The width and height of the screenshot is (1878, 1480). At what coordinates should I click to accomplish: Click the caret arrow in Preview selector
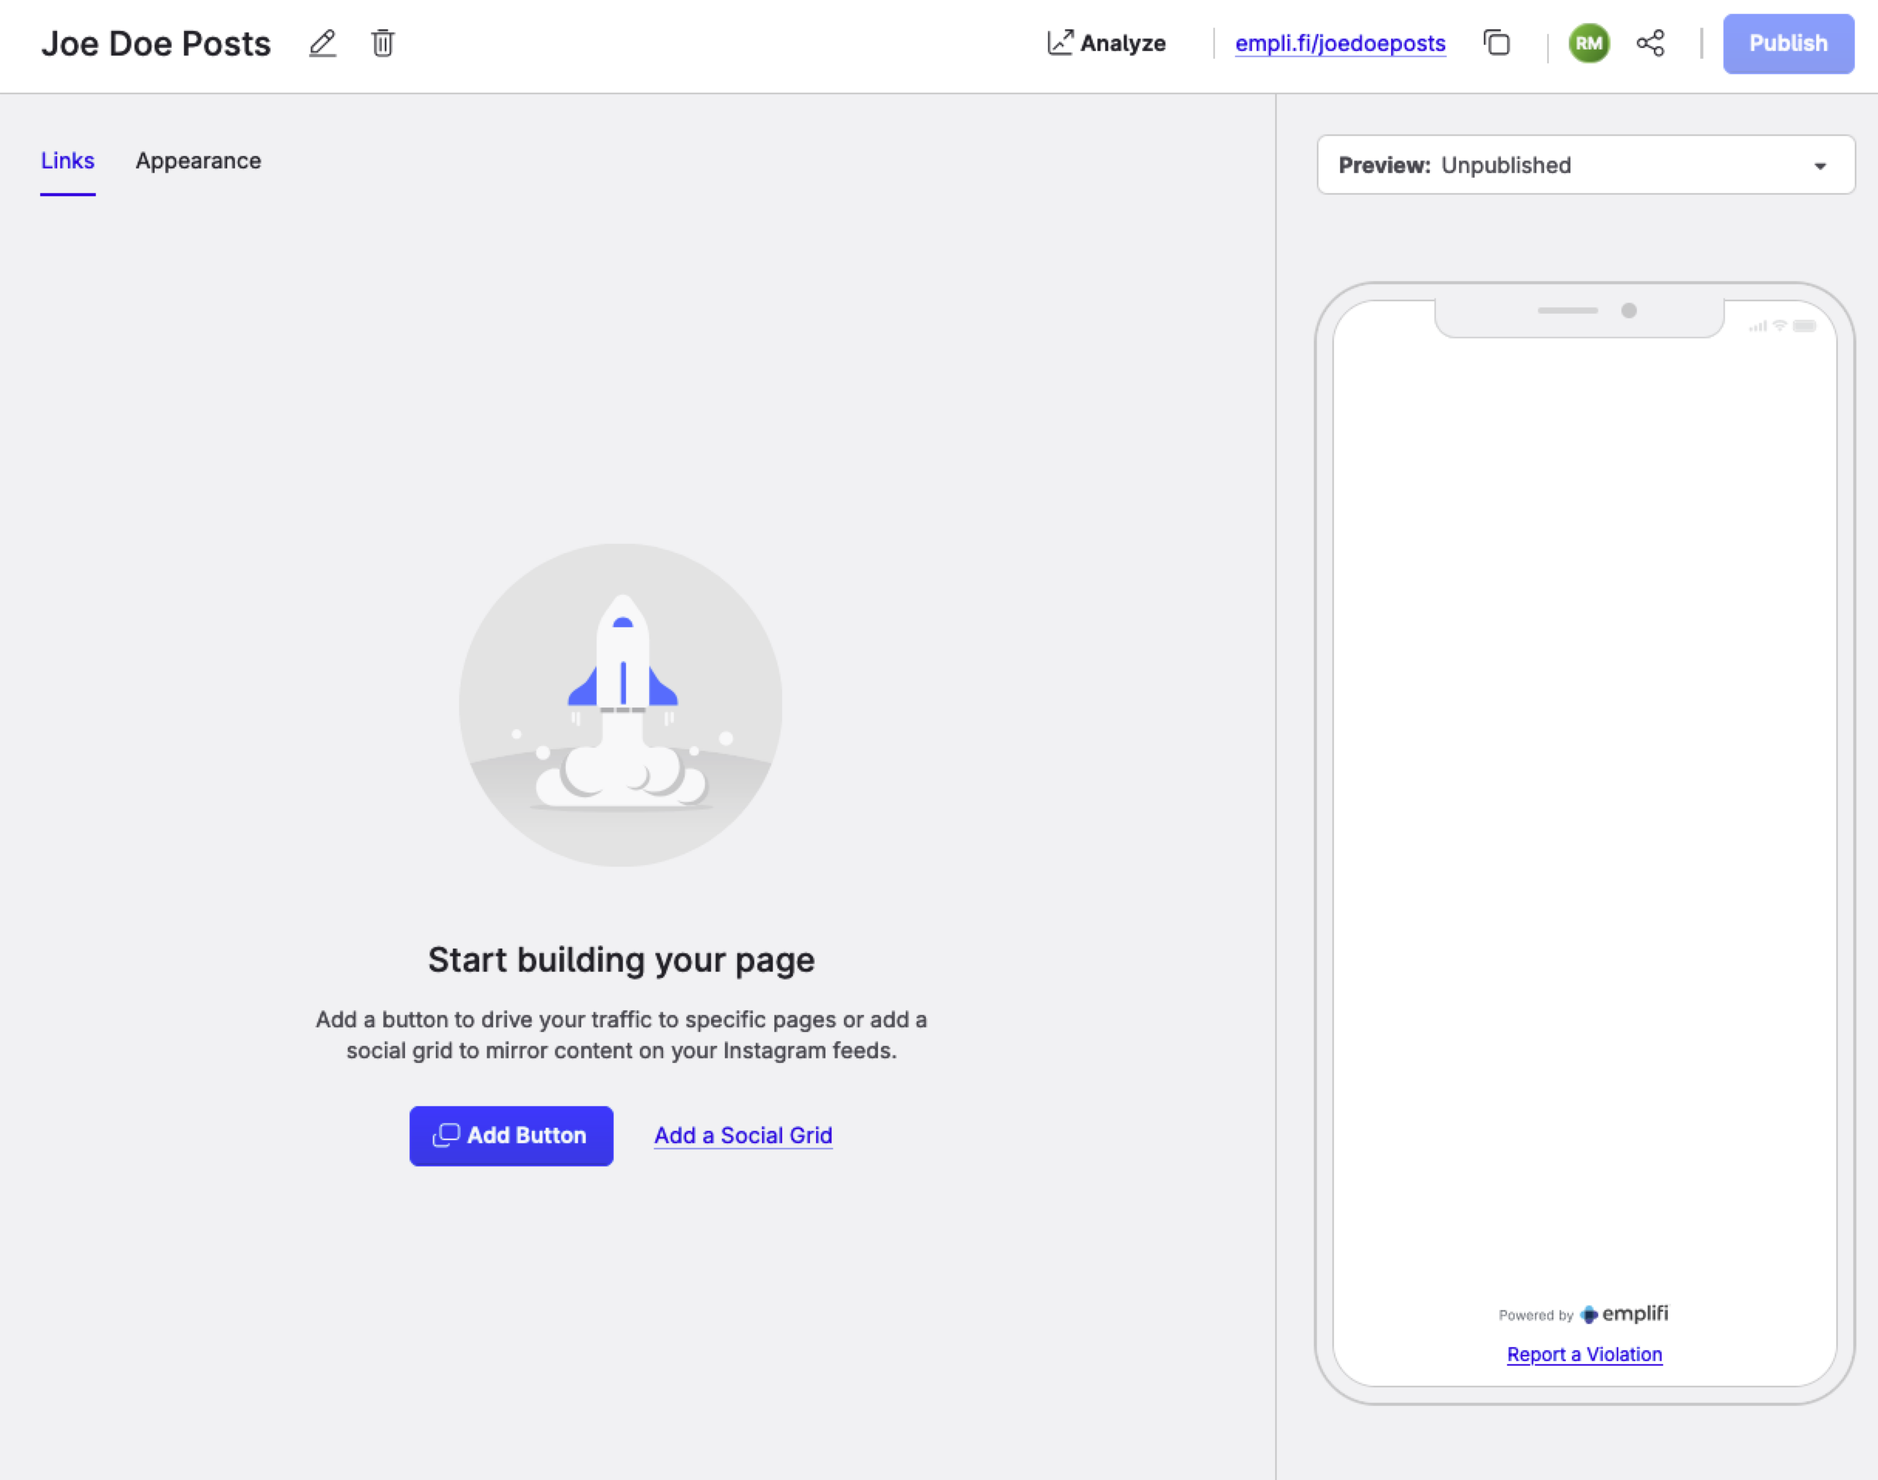pyautogui.click(x=1820, y=165)
